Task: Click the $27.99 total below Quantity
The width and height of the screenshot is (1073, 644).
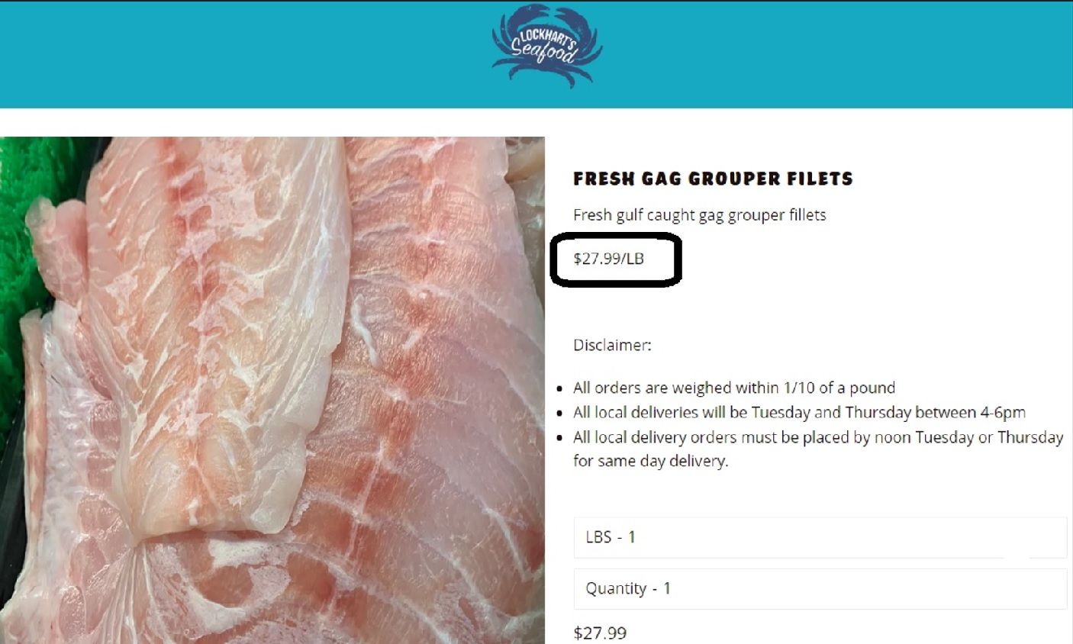Action: pyautogui.click(x=600, y=633)
